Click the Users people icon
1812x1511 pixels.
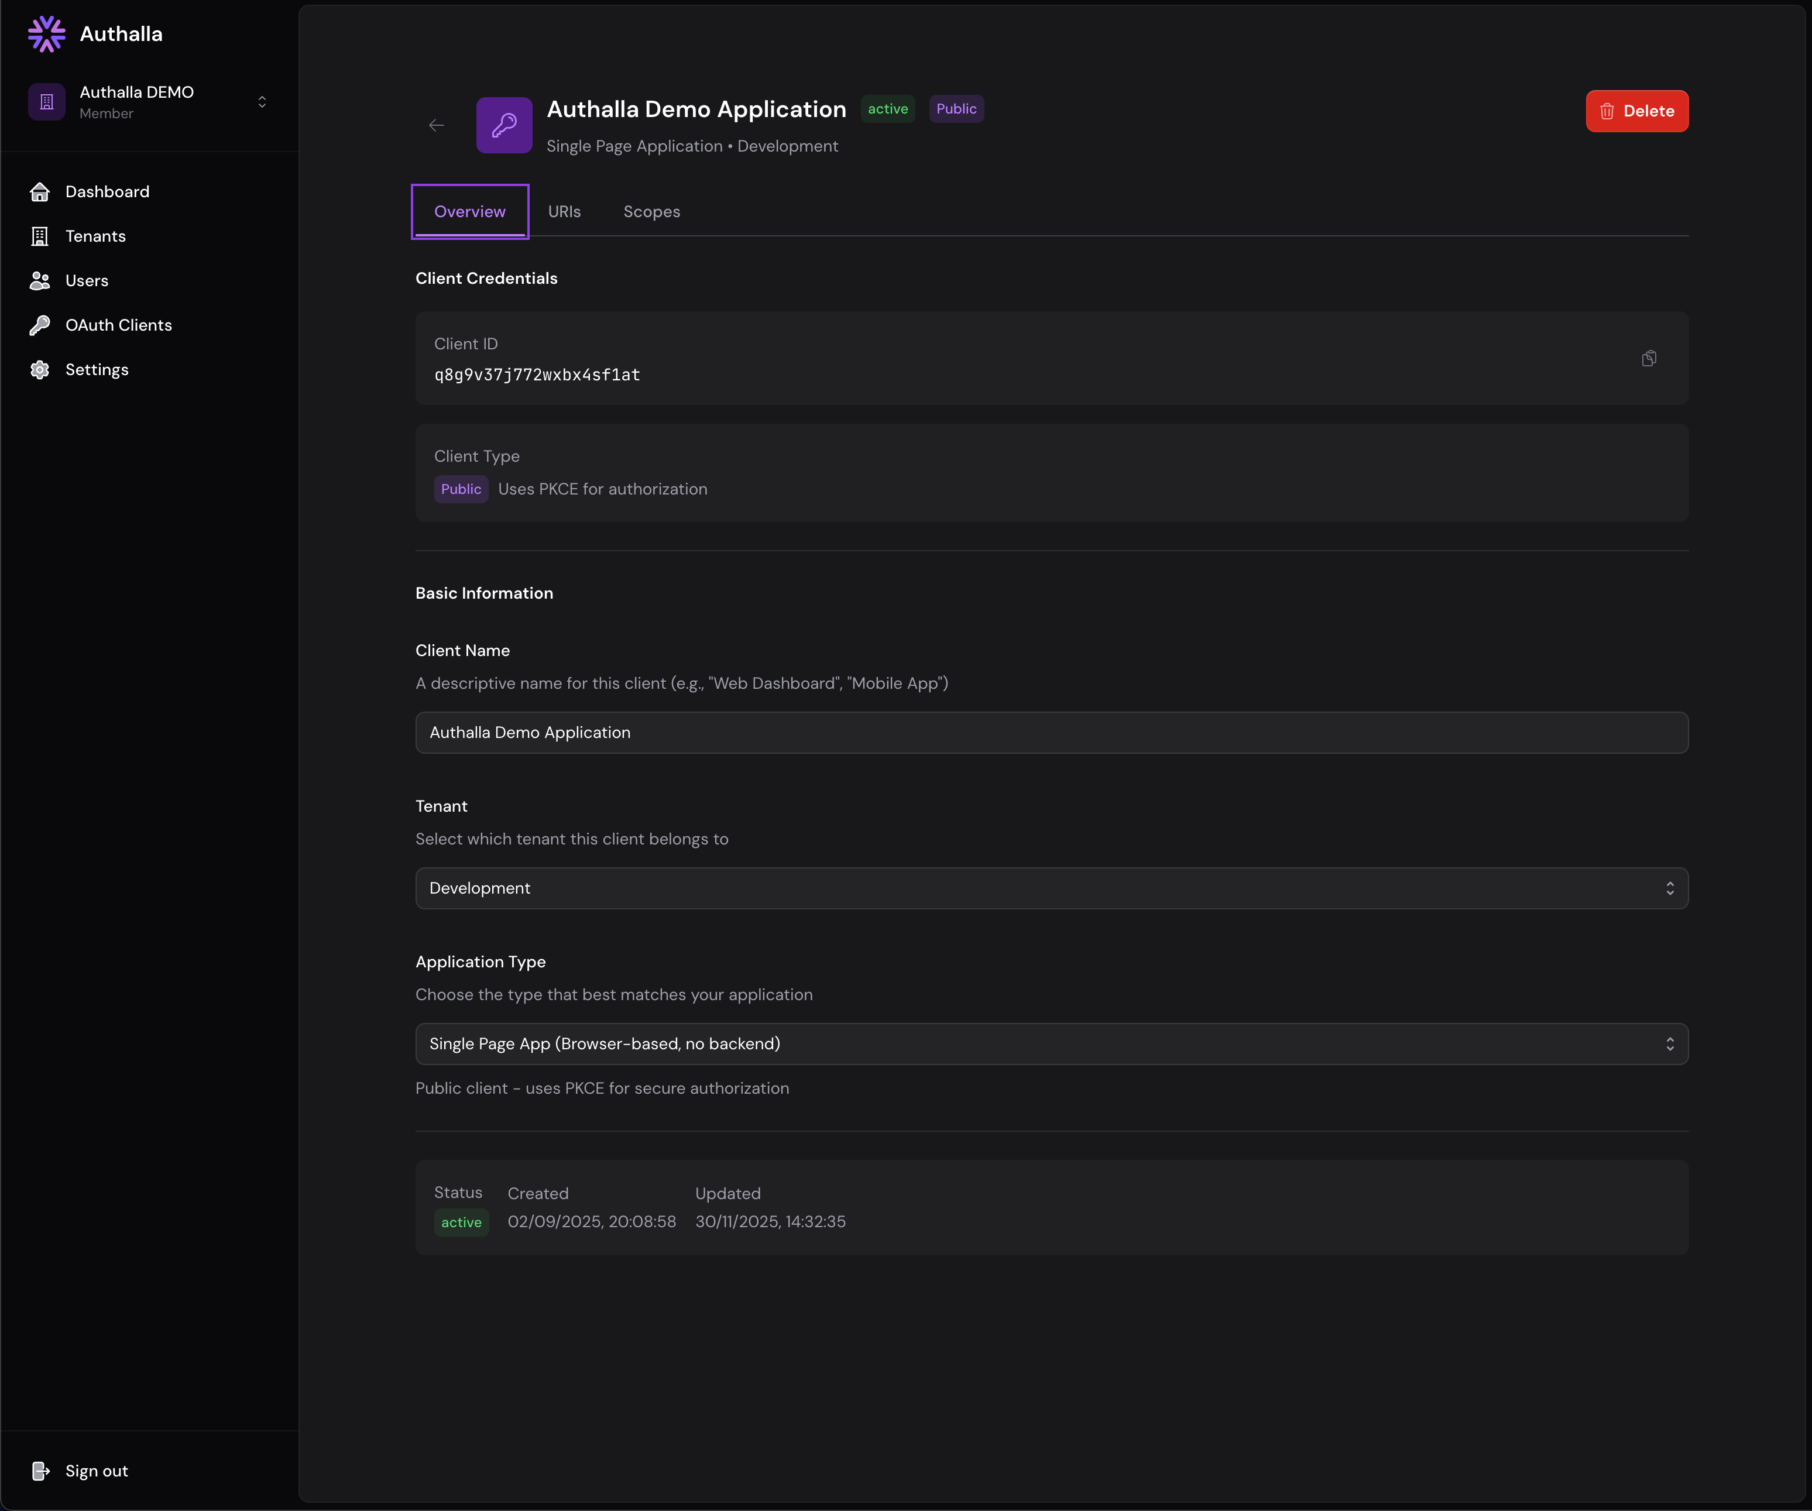coord(40,280)
